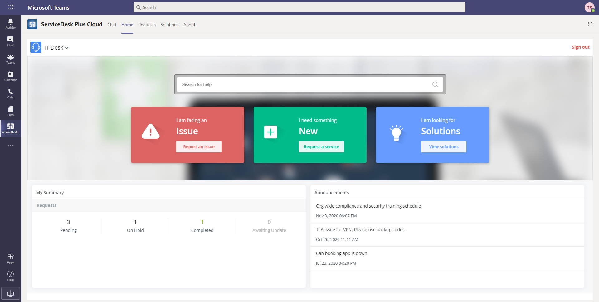Select ServiceDesk app in sidebar
Viewport: 599px width, 302px height.
[x=11, y=128]
